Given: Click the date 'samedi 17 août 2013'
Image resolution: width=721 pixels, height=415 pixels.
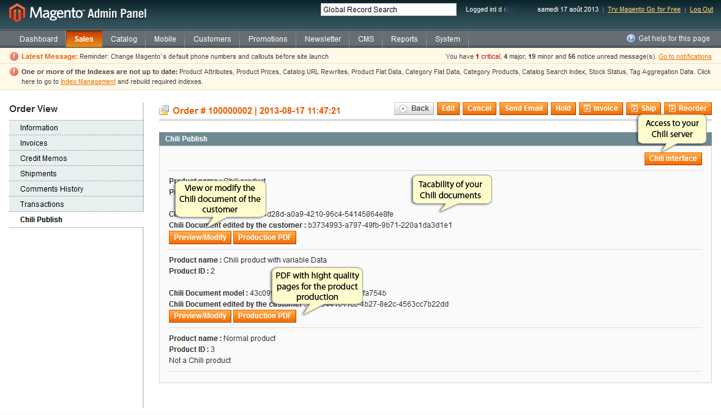Looking at the screenshot, I should [568, 9].
